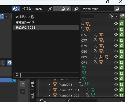Add a new collection in outliner

point(122,16)
